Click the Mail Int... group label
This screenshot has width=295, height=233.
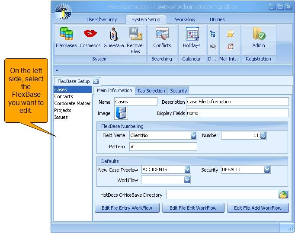point(230,59)
